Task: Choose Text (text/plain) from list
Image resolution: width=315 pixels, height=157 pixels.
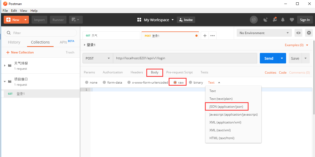Action: [x=234, y=99]
